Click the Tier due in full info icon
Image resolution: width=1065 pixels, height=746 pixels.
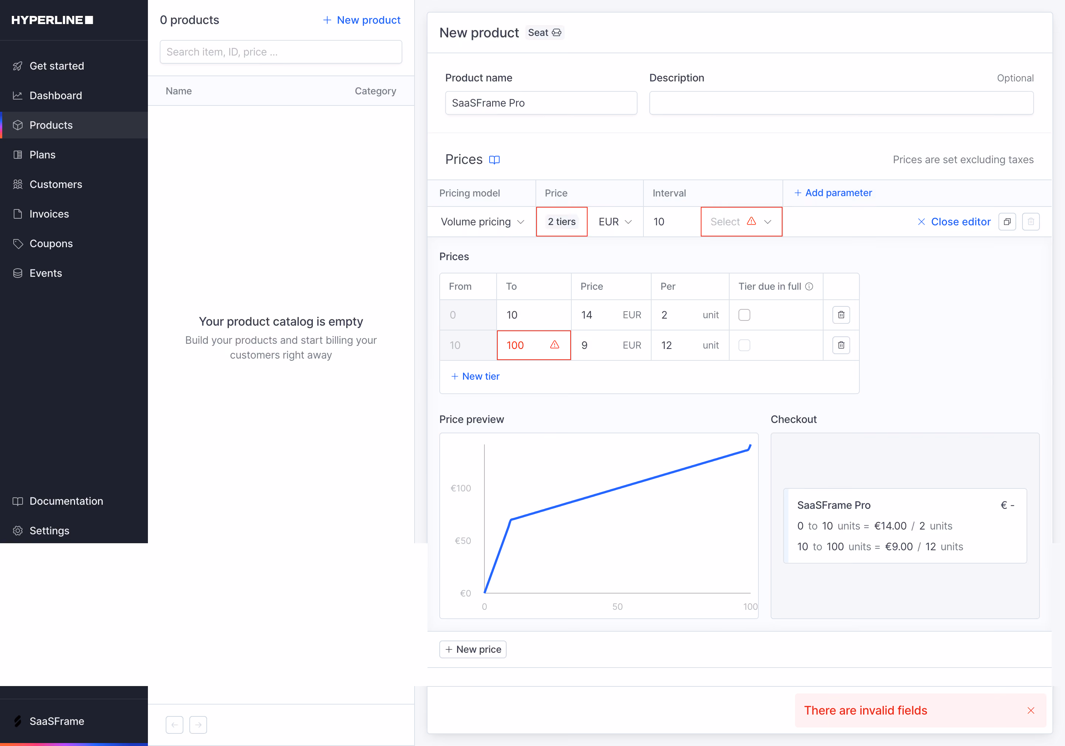[809, 286]
